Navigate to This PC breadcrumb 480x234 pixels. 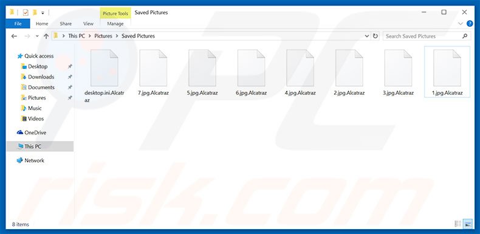tap(77, 36)
